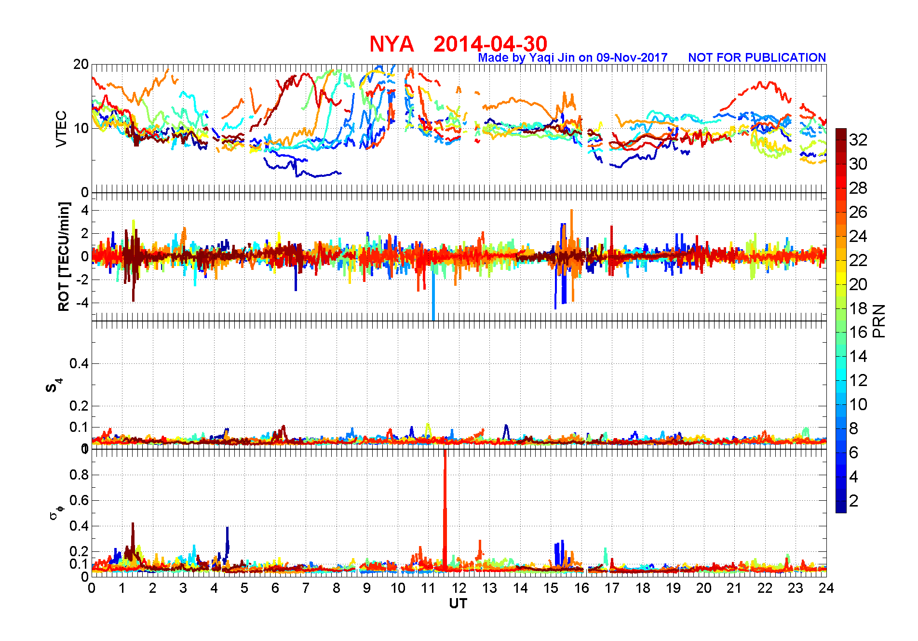The height and width of the screenshot is (641, 918).
Task: Click the S4 y-axis label
Action: pyautogui.click(x=54, y=386)
